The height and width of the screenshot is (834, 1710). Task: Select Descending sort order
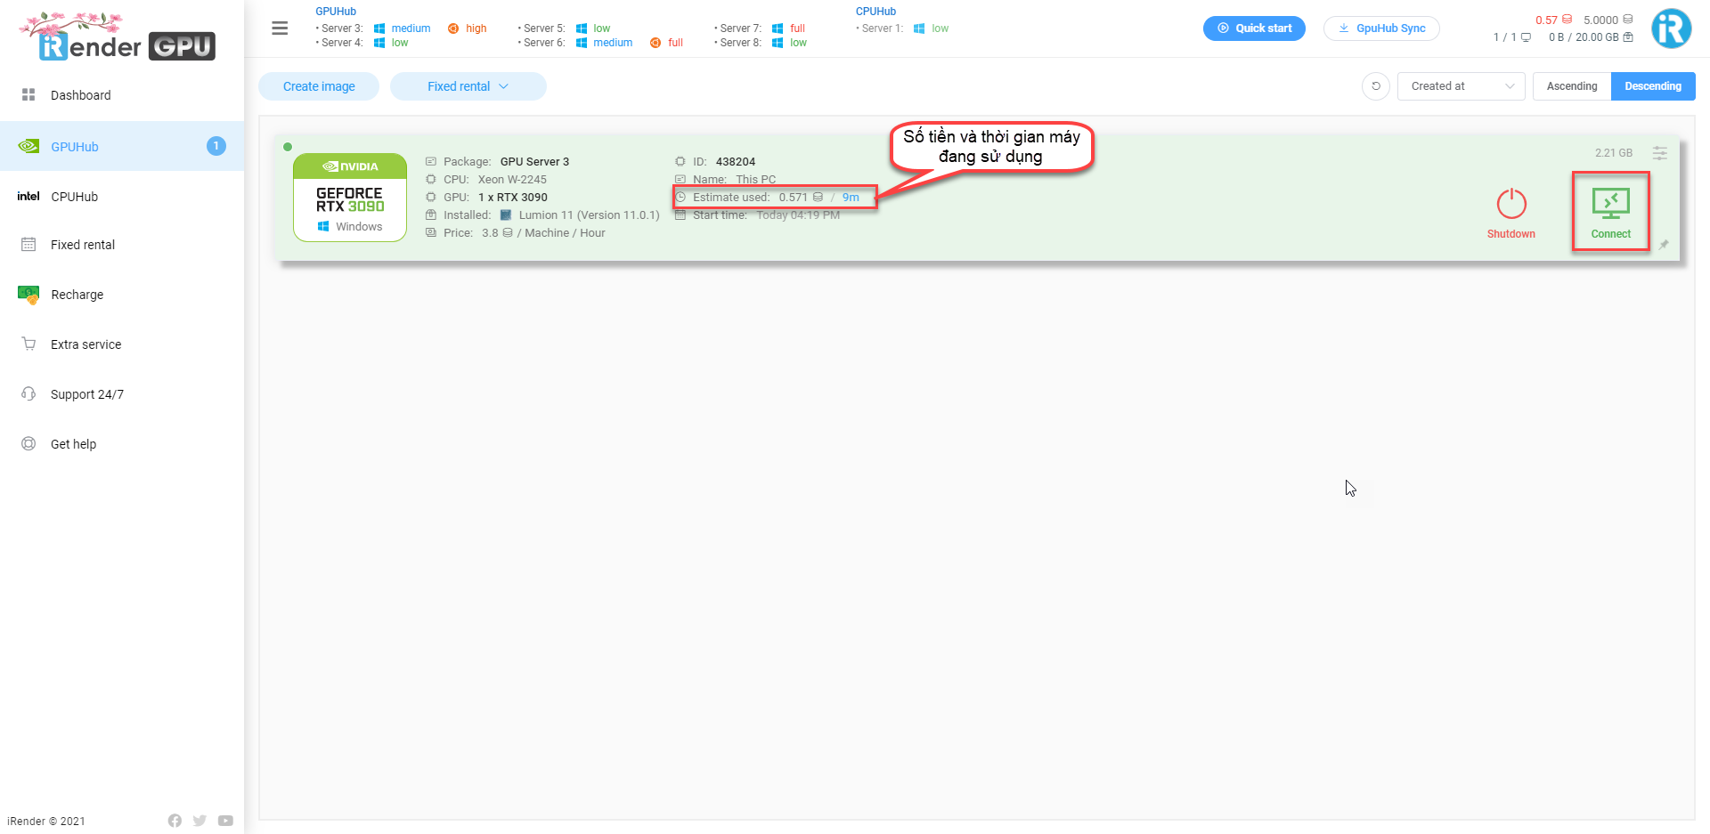coord(1653,86)
